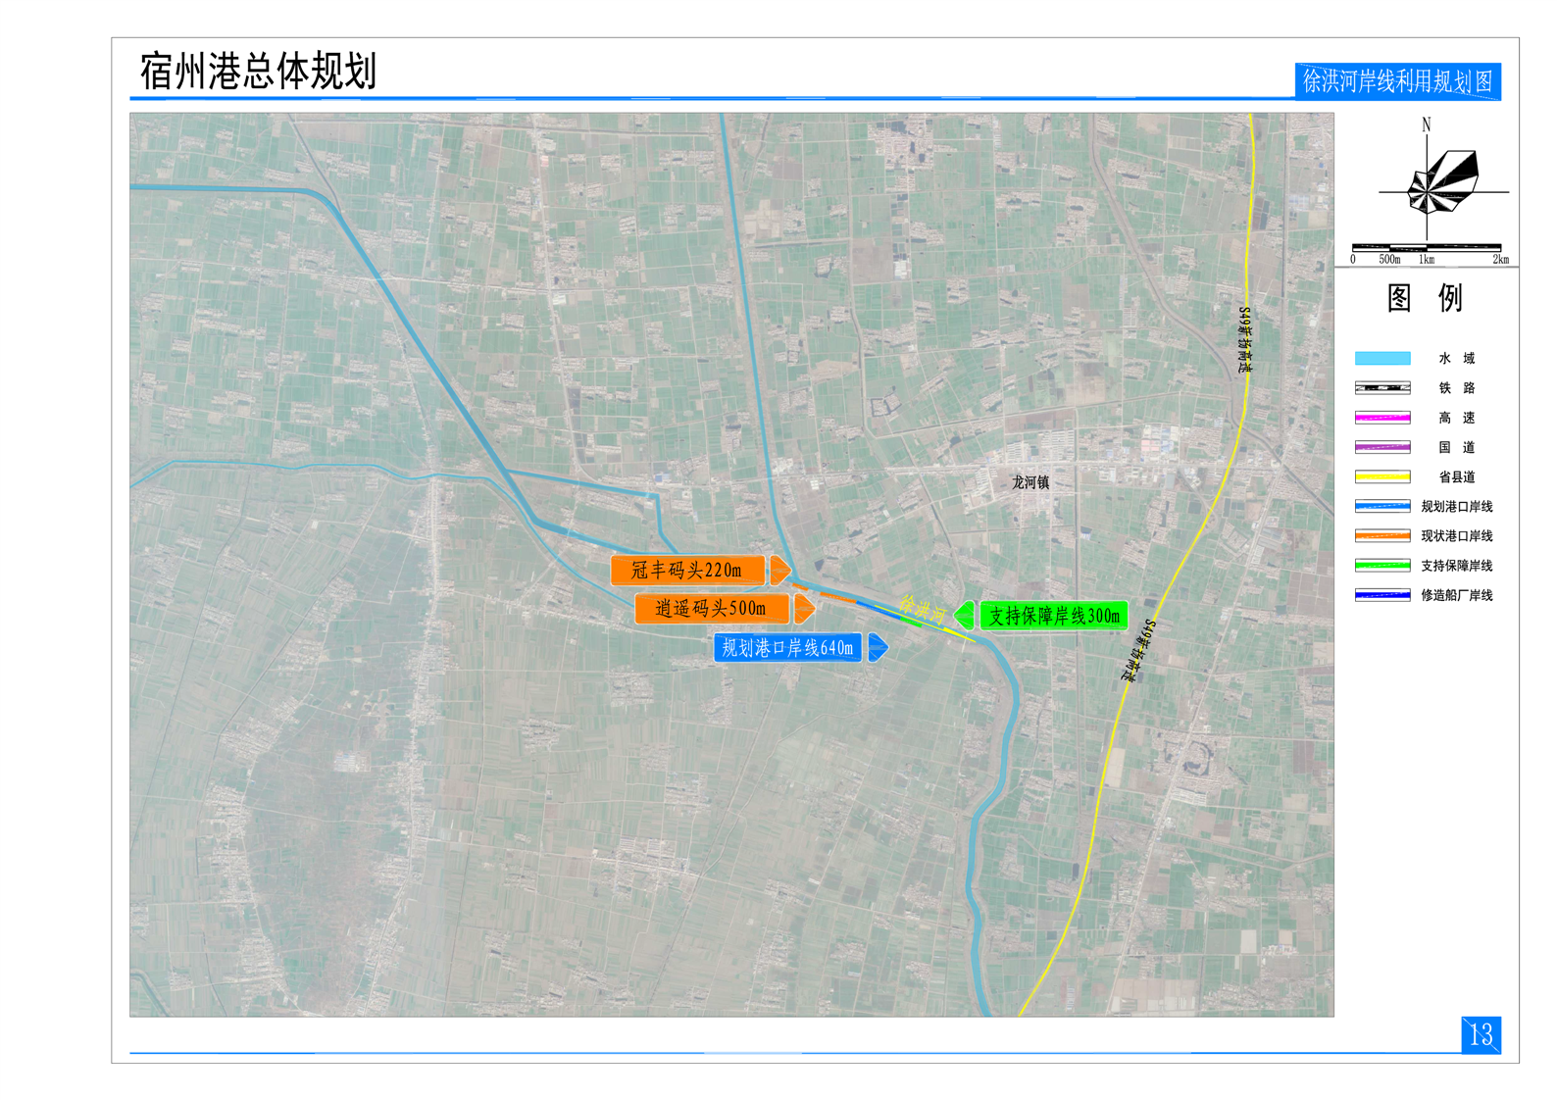Click the map scale bar
Viewport: 1557px width, 1100px height.
(x=1426, y=248)
